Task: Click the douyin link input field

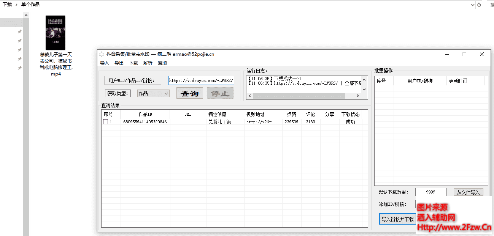Action: coord(201,80)
